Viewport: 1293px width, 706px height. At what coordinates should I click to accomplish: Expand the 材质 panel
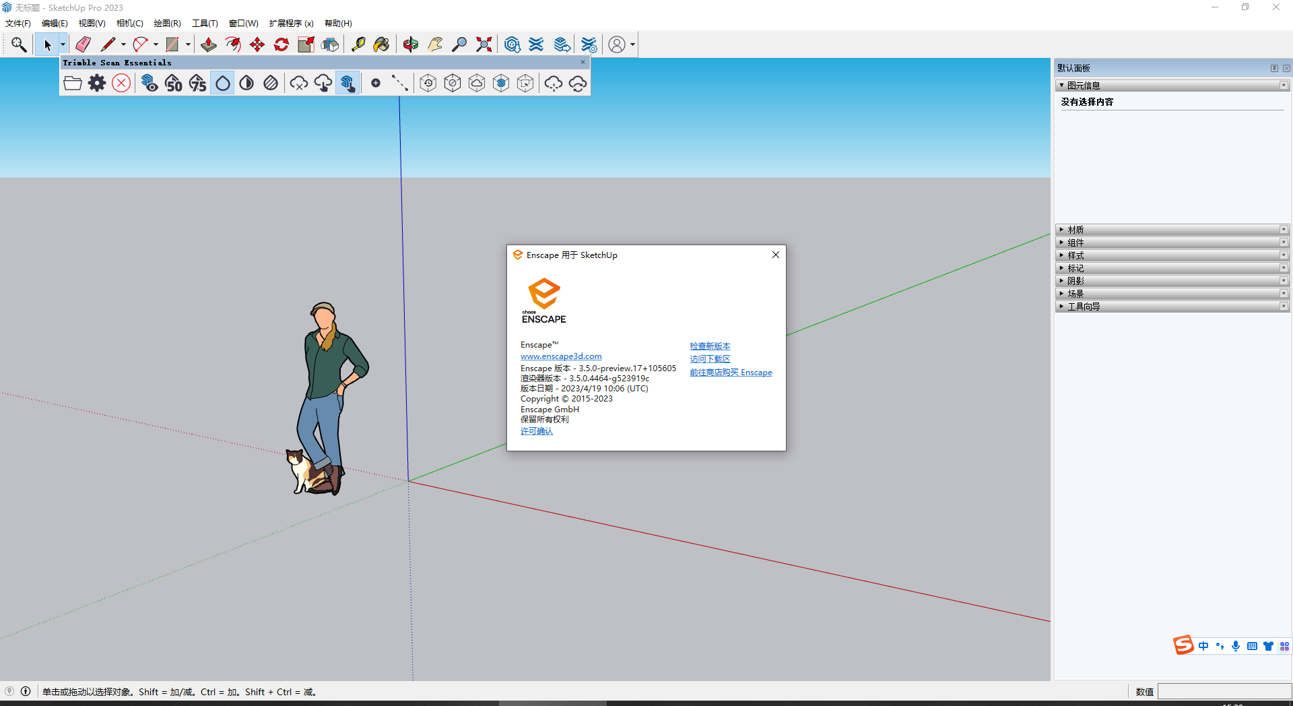[1063, 229]
